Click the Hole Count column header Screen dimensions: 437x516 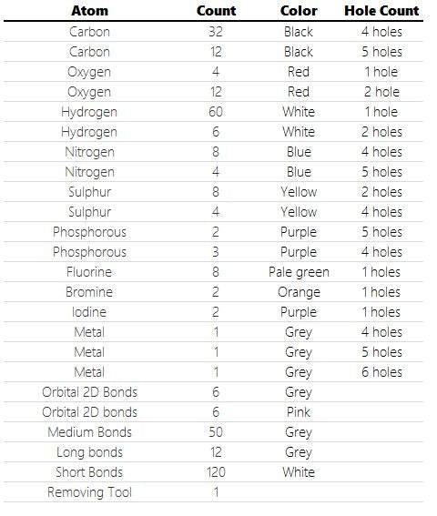click(x=381, y=11)
